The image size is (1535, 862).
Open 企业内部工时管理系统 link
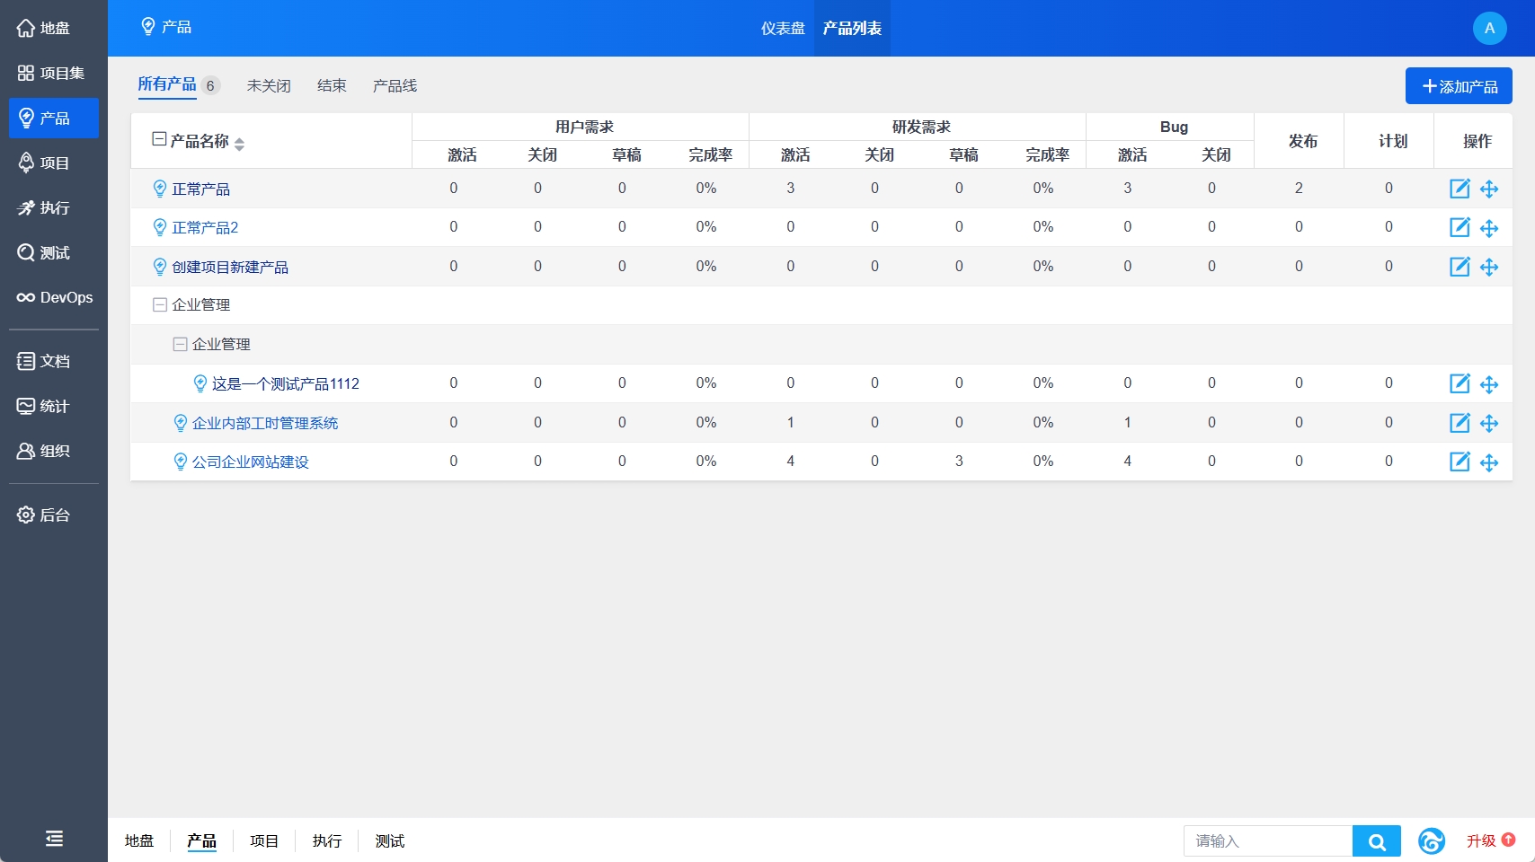coord(265,423)
